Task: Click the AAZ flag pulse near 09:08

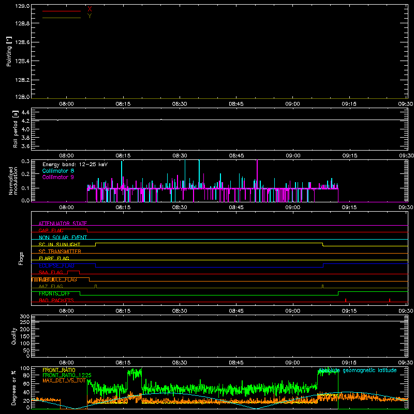Action: 322,286
